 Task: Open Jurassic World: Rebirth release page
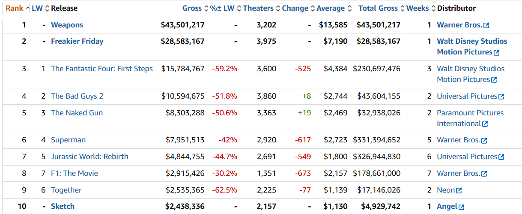pyautogui.click(x=89, y=157)
